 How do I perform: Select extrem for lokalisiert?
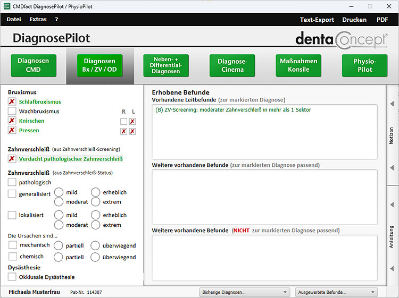[95, 225]
